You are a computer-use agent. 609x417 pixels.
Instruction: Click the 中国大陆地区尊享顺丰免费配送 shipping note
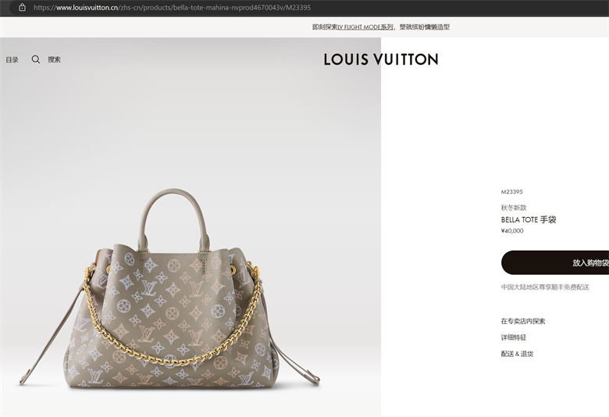tap(545, 287)
